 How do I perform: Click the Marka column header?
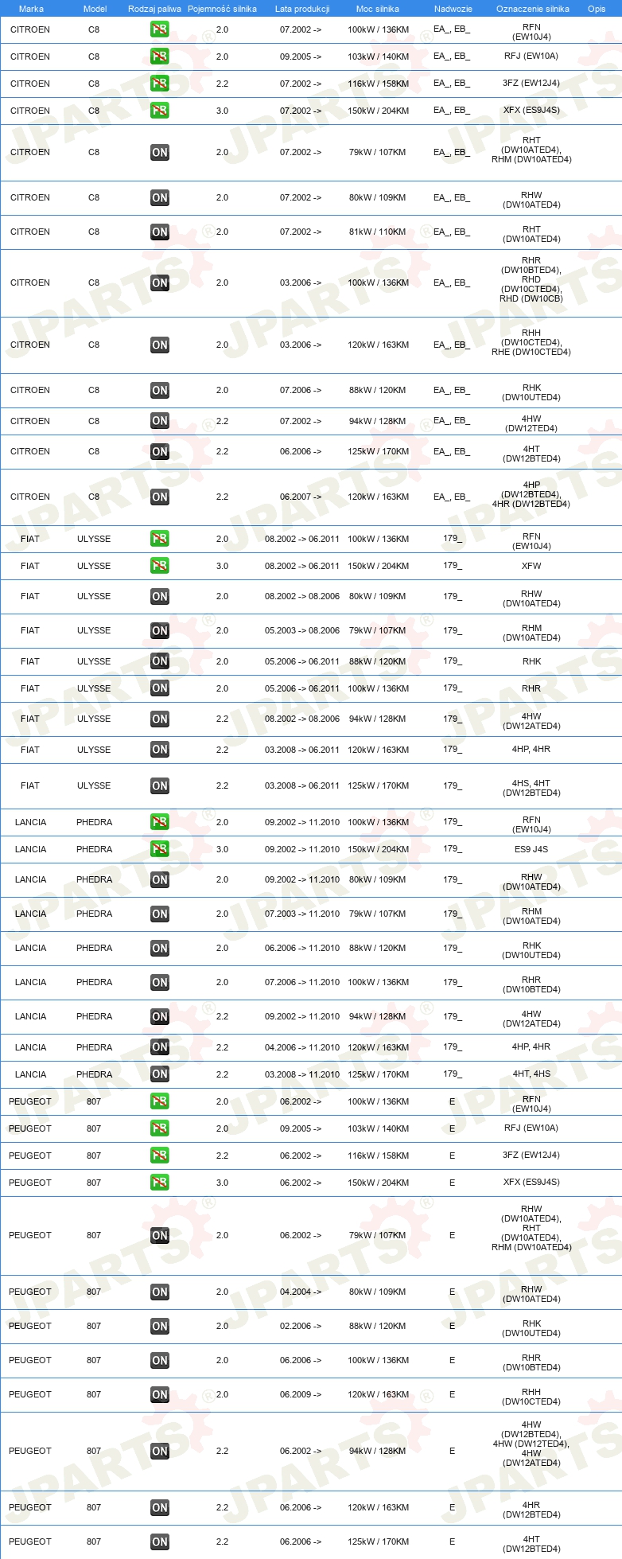(31, 9)
